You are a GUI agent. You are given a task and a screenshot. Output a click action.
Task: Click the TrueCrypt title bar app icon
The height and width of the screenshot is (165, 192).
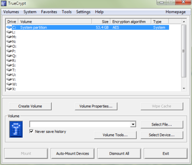(4, 3)
